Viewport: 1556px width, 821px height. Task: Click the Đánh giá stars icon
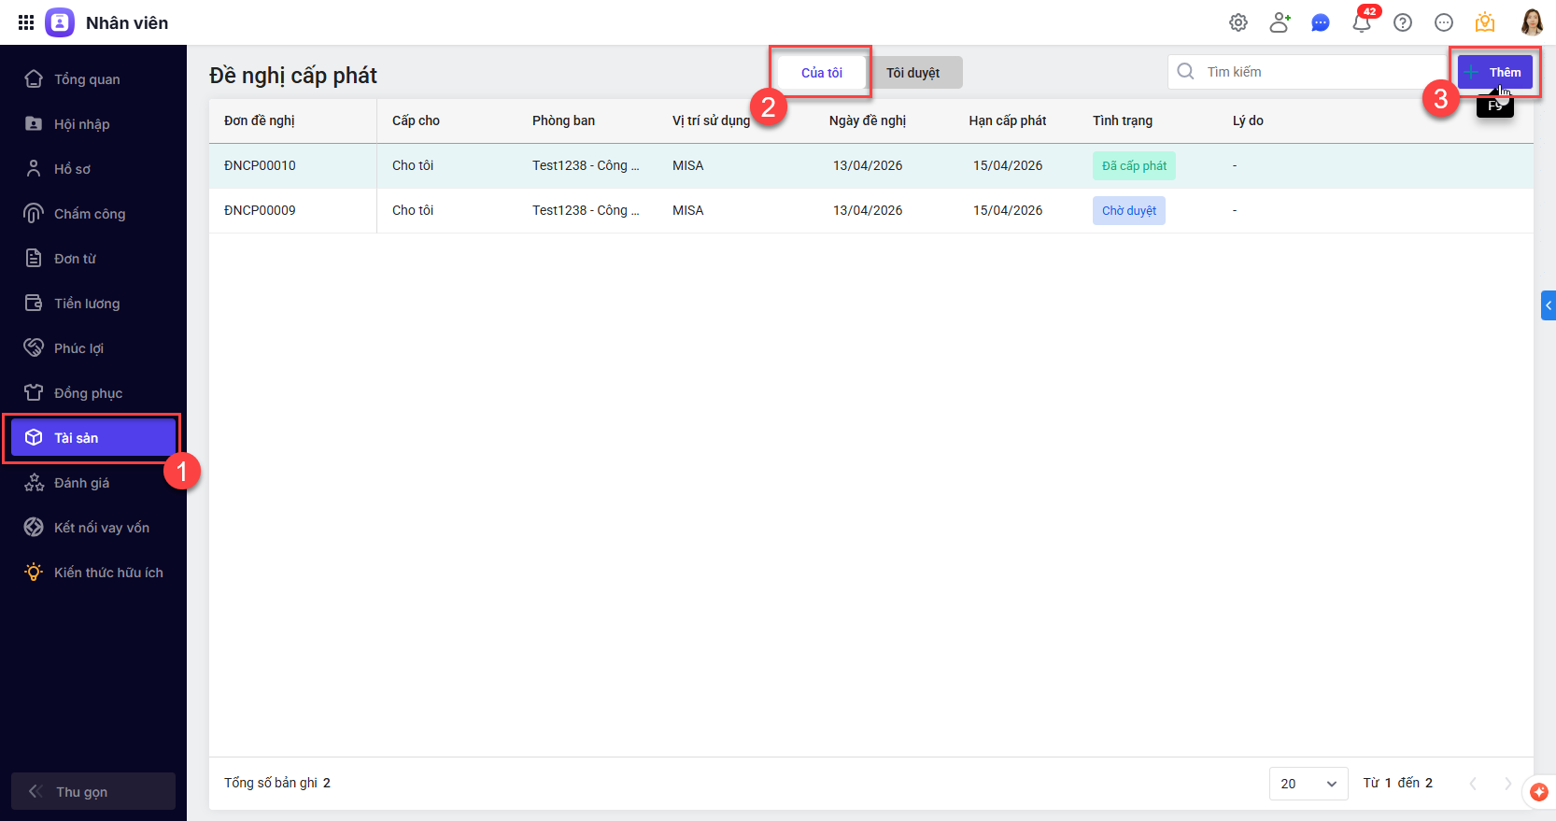(34, 482)
